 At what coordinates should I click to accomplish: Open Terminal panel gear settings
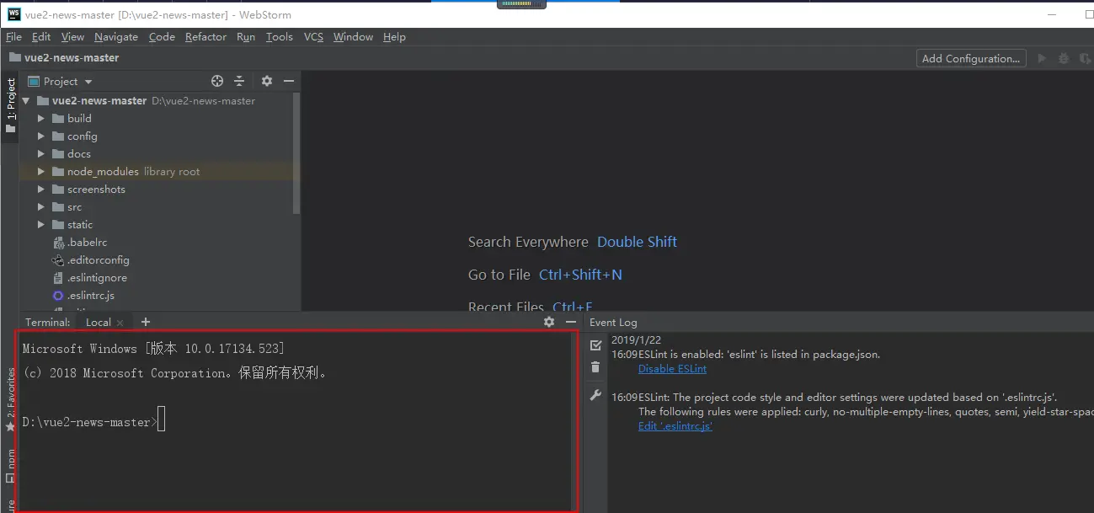click(549, 322)
